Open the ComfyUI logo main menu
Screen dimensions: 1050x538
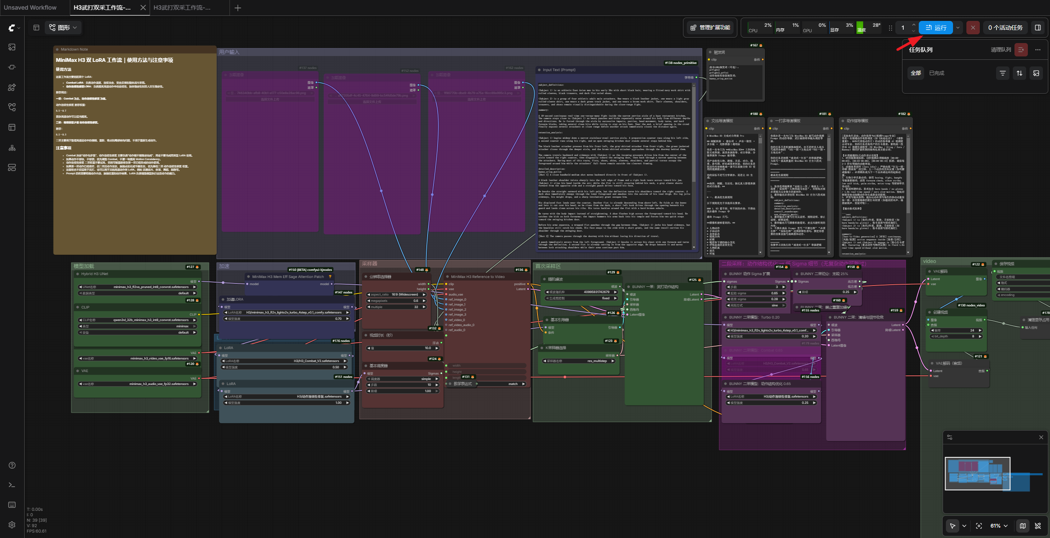click(x=12, y=28)
